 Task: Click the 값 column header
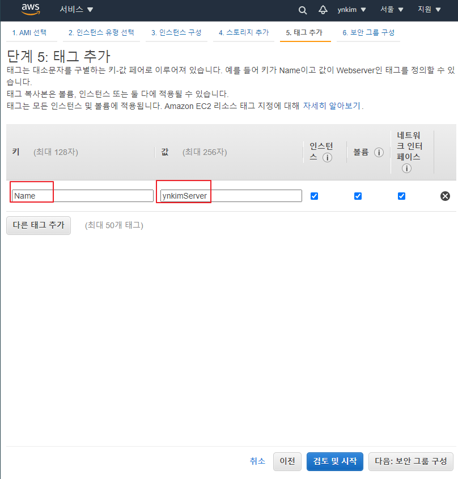(165, 152)
